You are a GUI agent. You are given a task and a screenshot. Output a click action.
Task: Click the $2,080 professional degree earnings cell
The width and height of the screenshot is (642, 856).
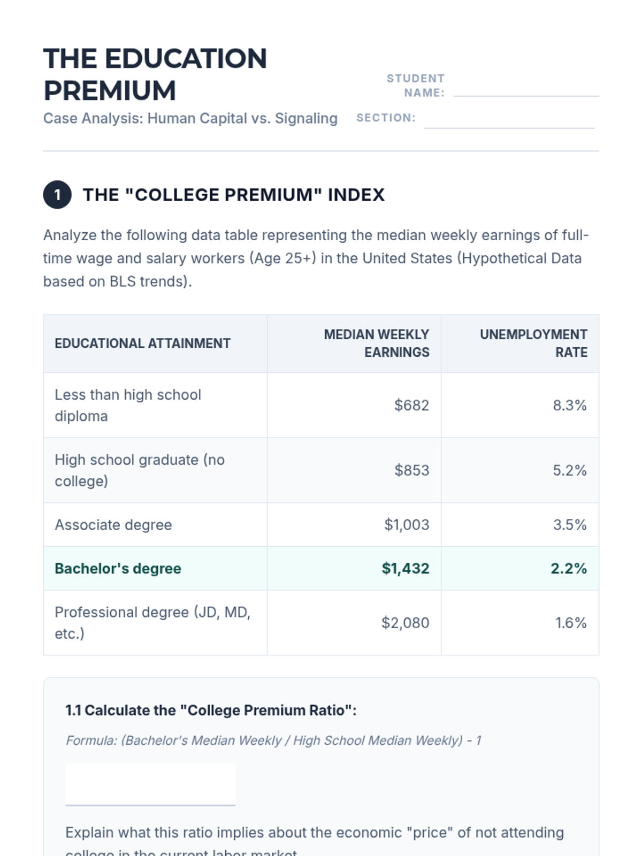(405, 623)
